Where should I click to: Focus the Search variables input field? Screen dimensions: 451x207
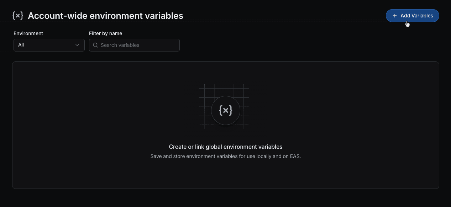pyautogui.click(x=139, y=45)
